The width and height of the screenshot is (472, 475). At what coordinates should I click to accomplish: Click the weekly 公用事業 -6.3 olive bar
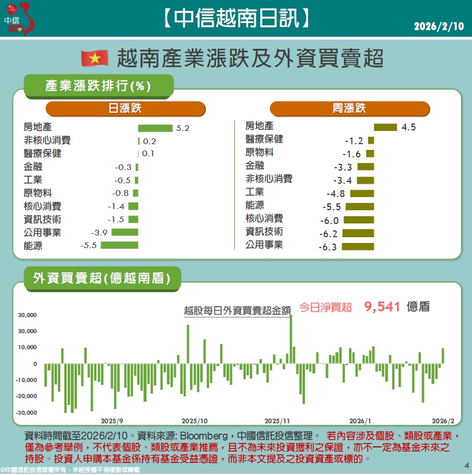[x=358, y=246]
